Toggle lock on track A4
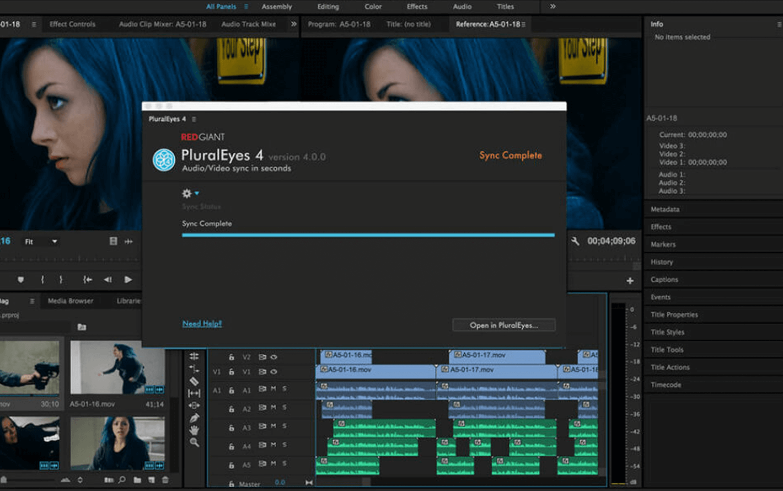The height and width of the screenshot is (491, 783). coord(232,446)
